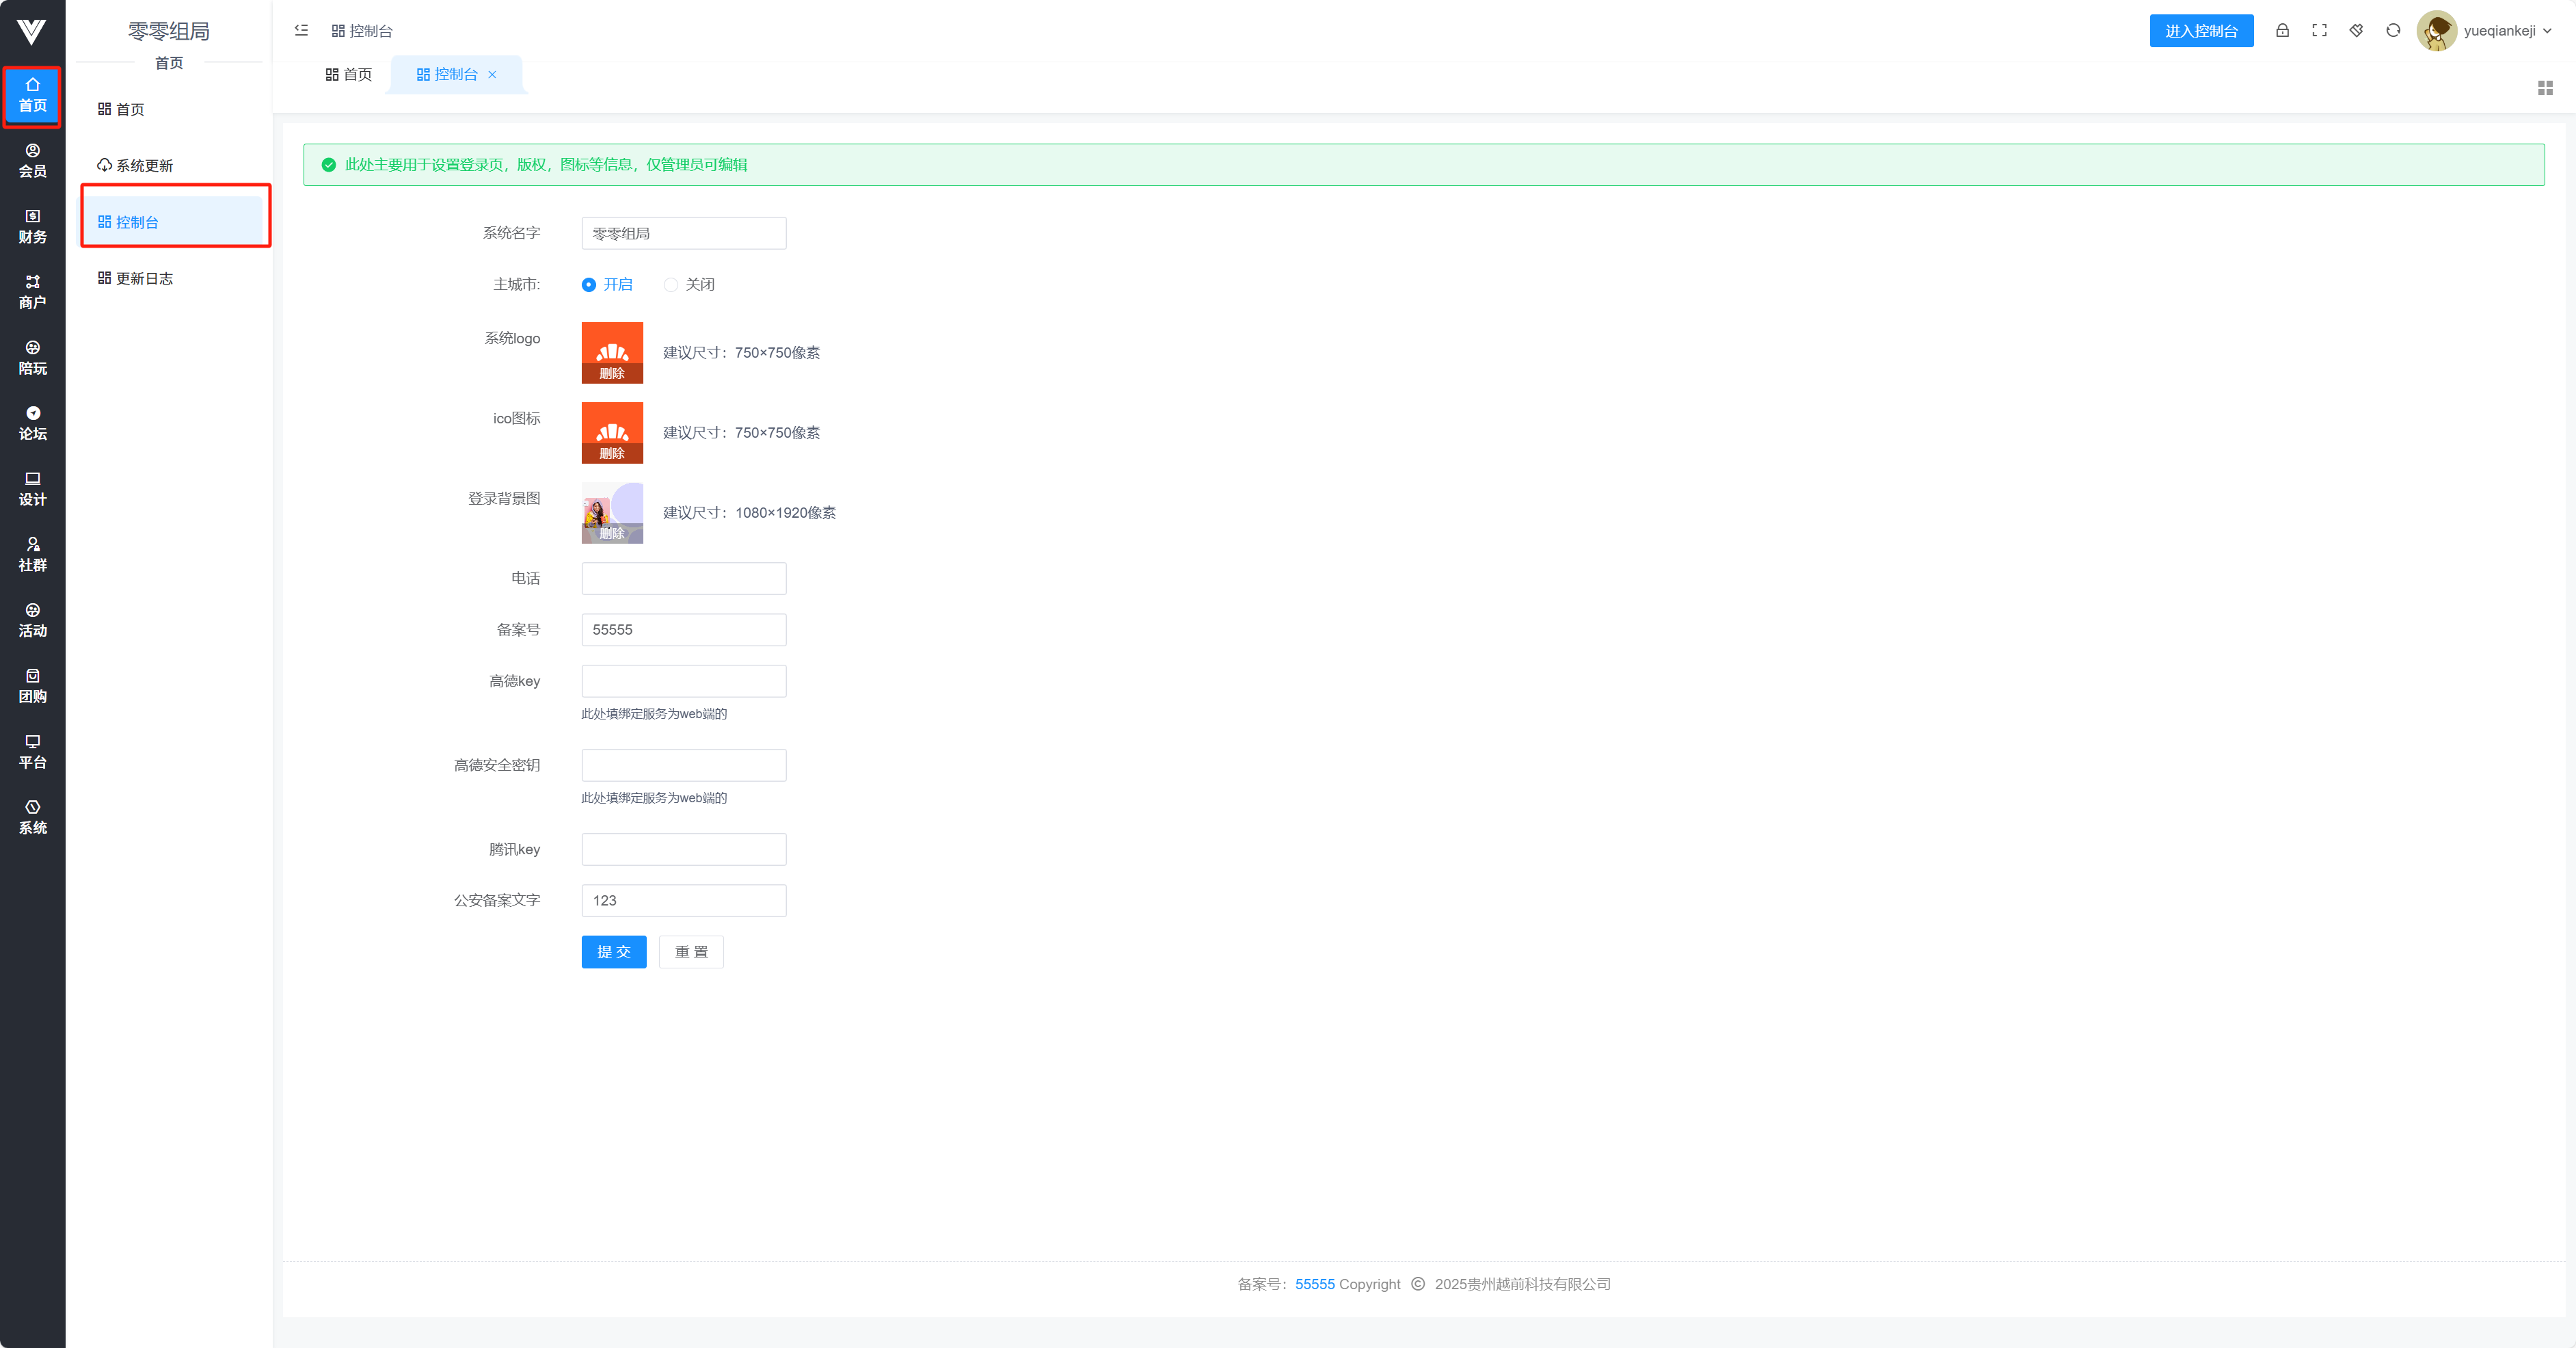Switch to the 首页 tab

pos(348,75)
